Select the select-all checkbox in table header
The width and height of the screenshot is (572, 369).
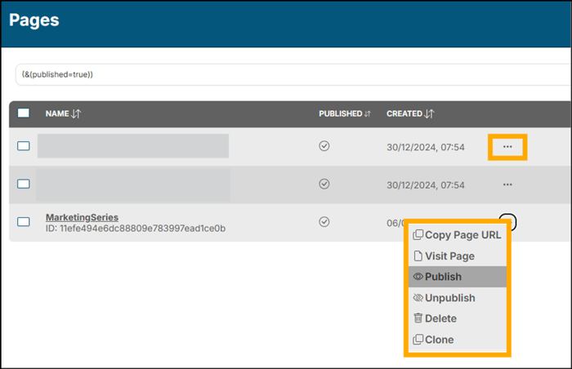24,113
